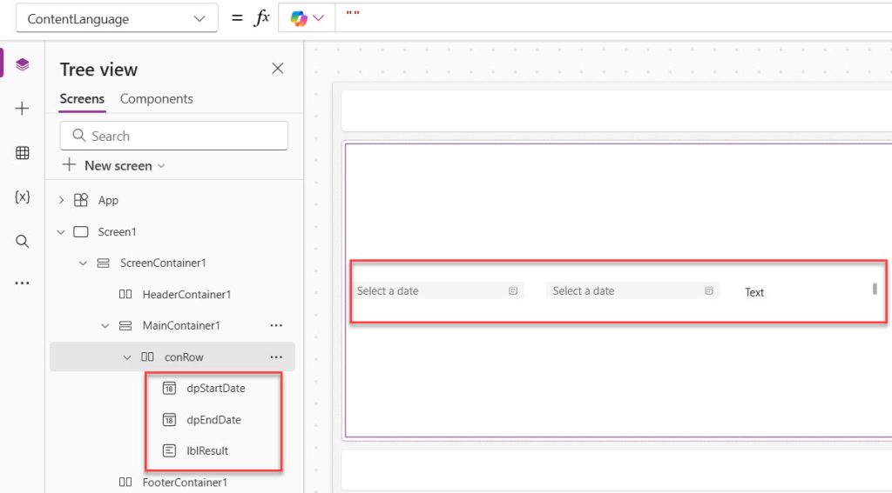Screen dimensions: 892x493
Task: Click the Search magnifier icon in sidebar
Action: tap(22, 242)
